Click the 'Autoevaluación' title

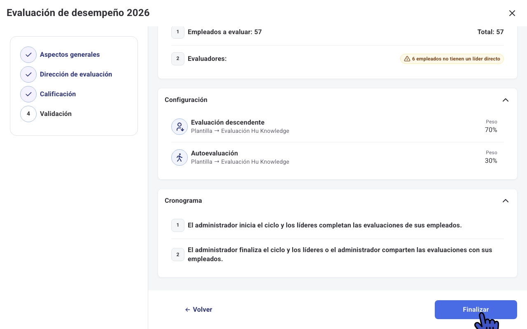(x=215, y=153)
